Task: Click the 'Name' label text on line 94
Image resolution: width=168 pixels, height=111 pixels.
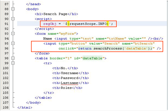Action: tap(48, 38)
